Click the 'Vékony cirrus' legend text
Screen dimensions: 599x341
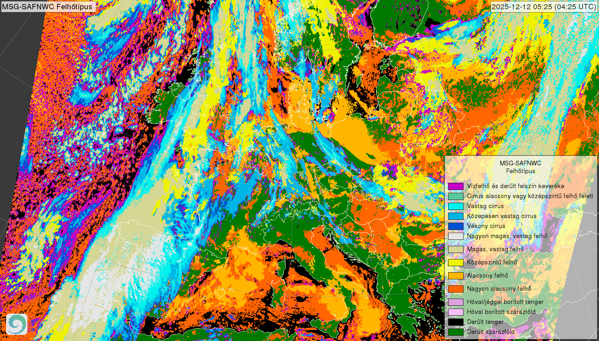pyautogui.click(x=486, y=226)
